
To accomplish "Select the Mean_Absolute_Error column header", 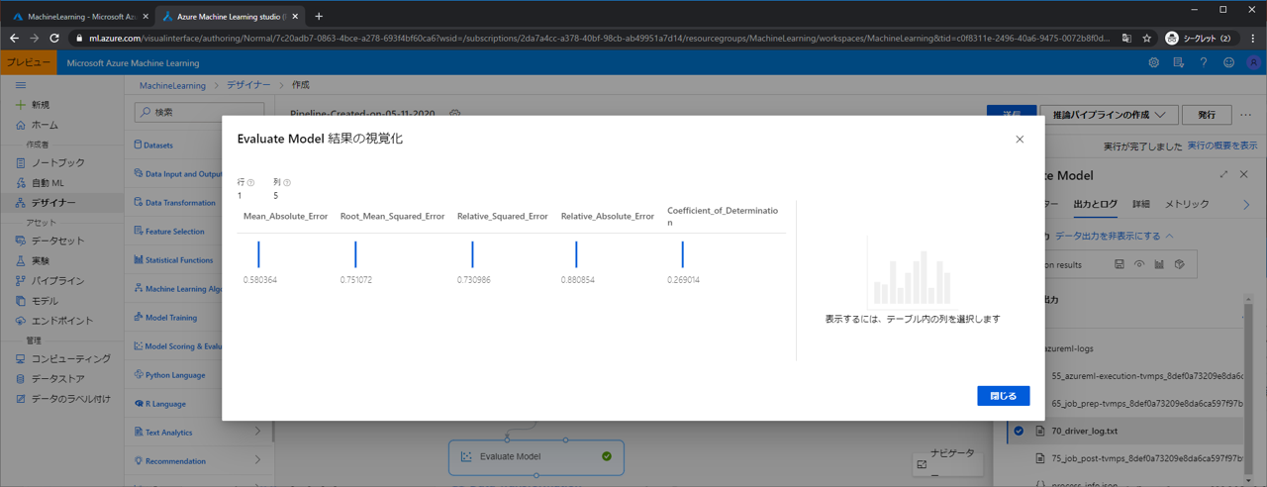I will pyautogui.click(x=285, y=216).
